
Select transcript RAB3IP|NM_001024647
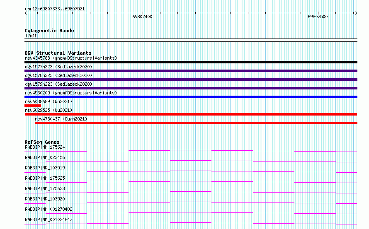click(x=49, y=219)
